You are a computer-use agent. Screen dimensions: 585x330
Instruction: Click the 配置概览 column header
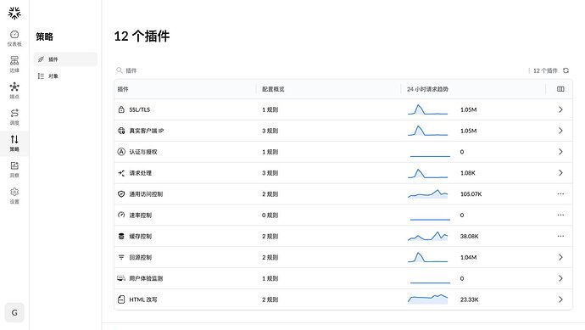point(273,89)
